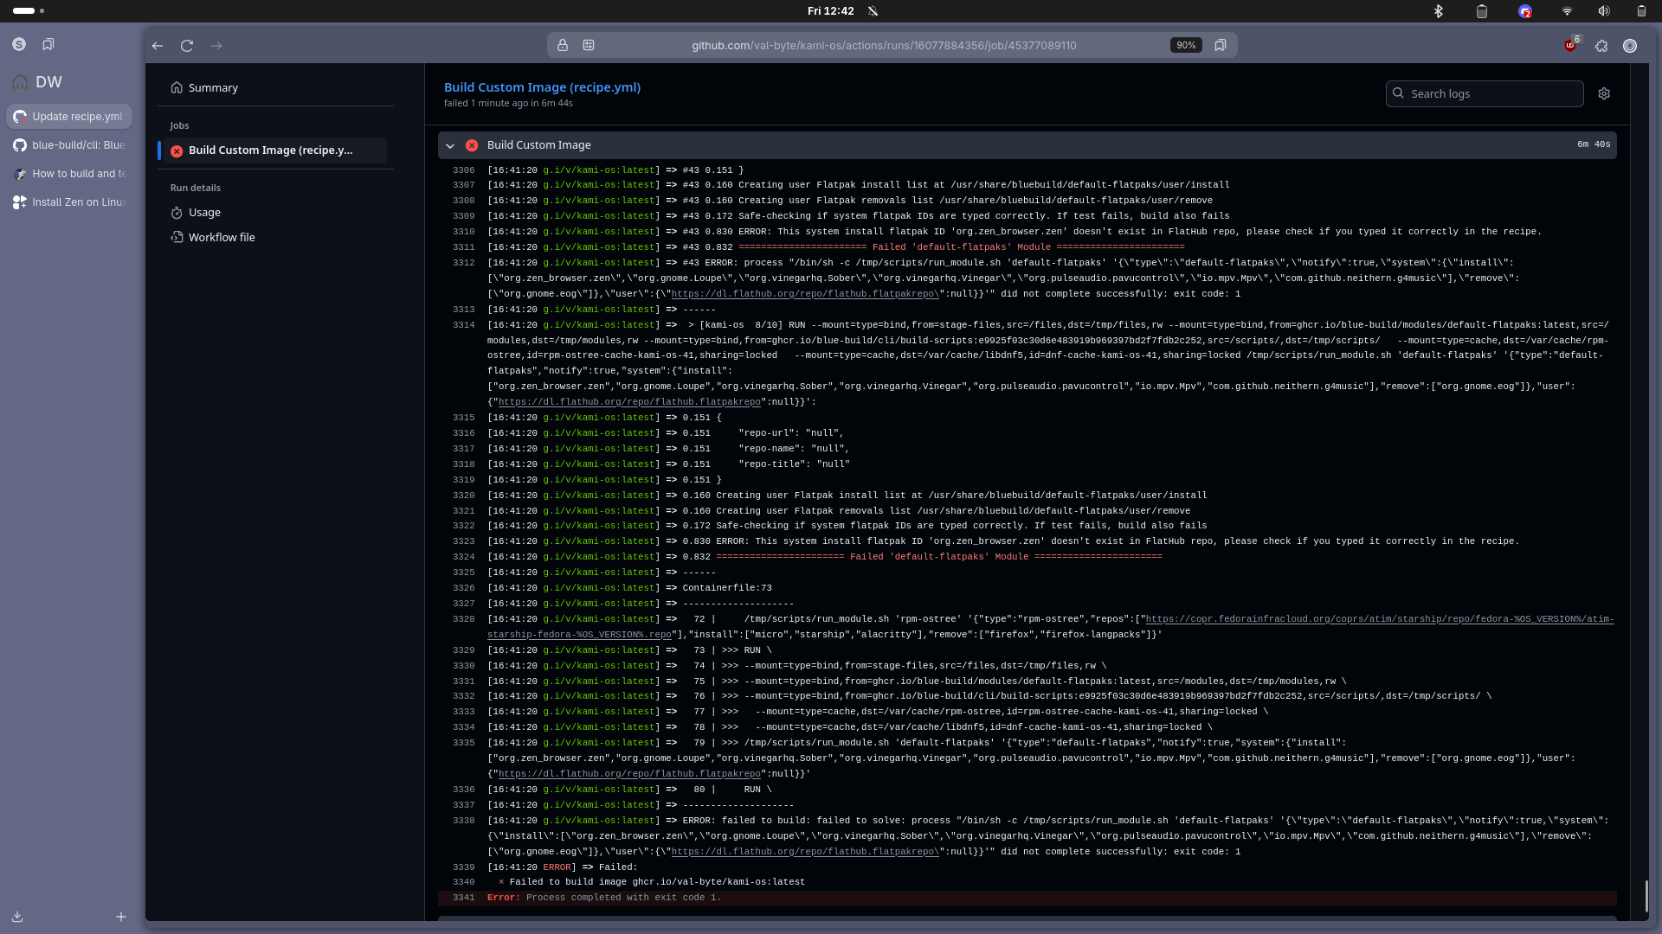Click the Workflow file code icon

(177, 237)
